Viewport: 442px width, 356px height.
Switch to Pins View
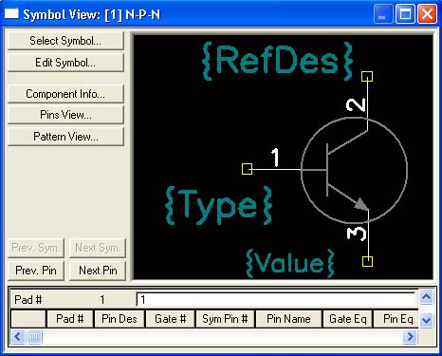pyautogui.click(x=65, y=115)
